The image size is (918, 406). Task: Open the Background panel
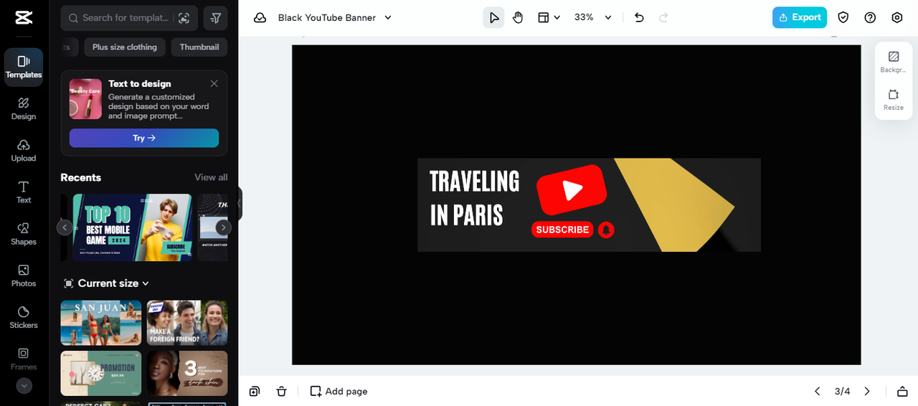tap(893, 62)
